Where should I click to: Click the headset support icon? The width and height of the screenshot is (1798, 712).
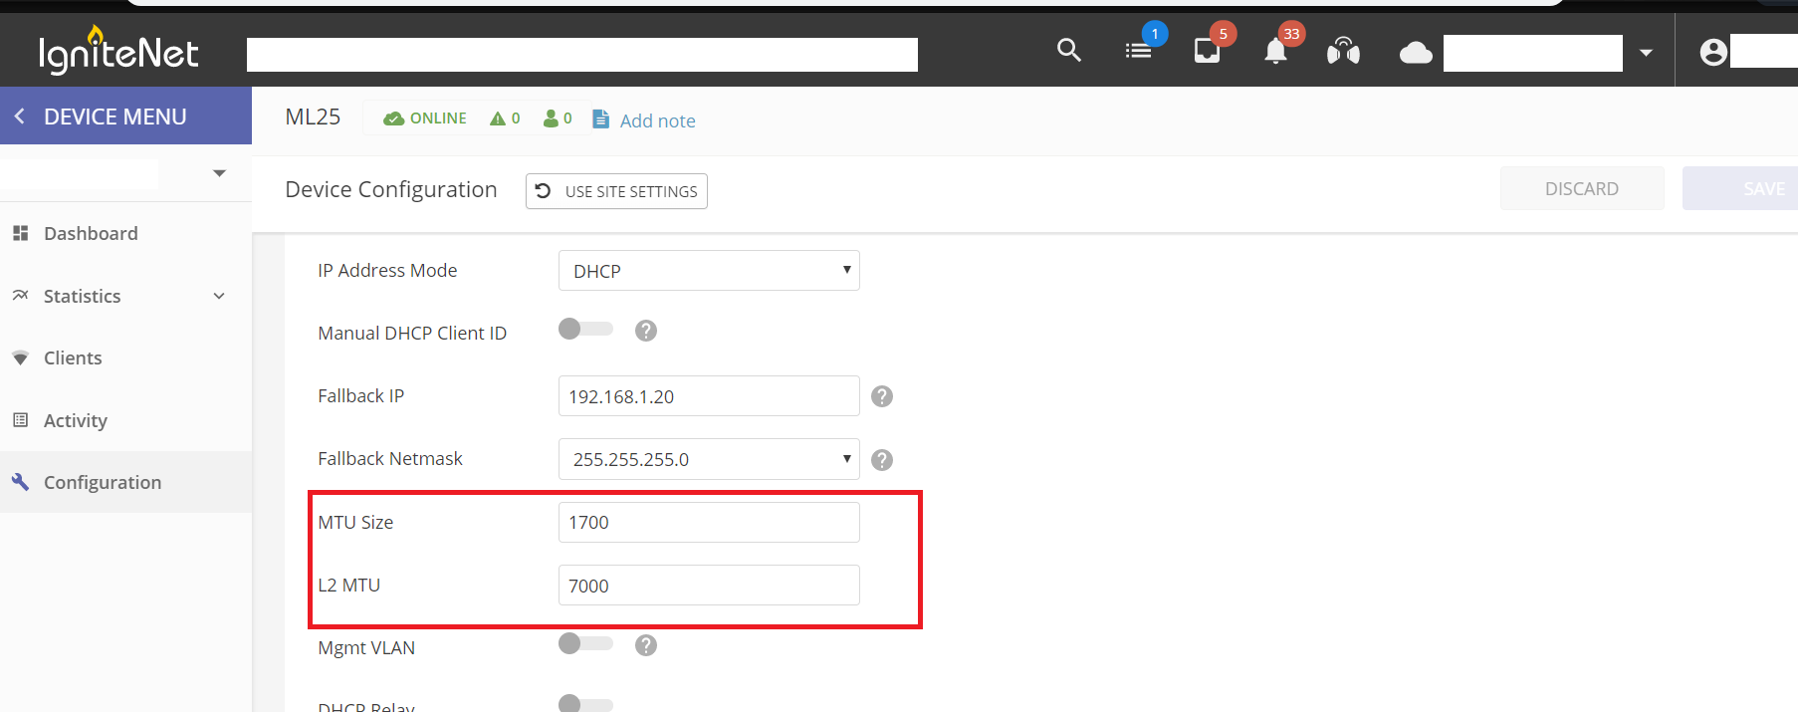[1343, 50]
